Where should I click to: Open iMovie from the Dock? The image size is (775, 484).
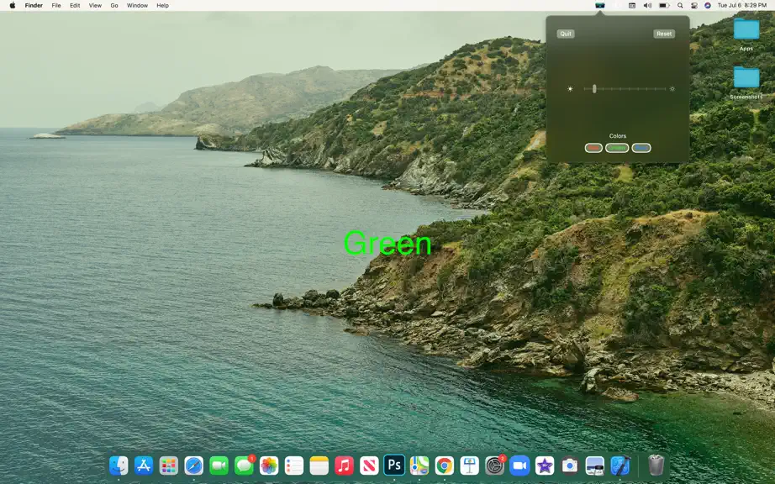point(545,466)
